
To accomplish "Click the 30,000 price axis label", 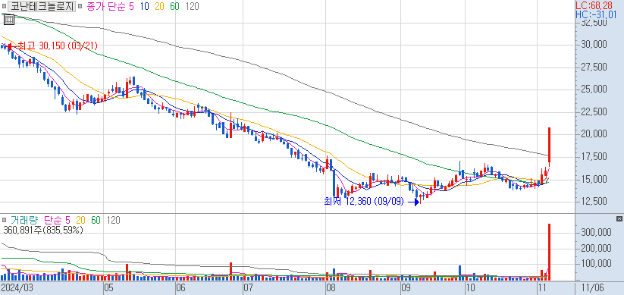I will tap(594, 44).
